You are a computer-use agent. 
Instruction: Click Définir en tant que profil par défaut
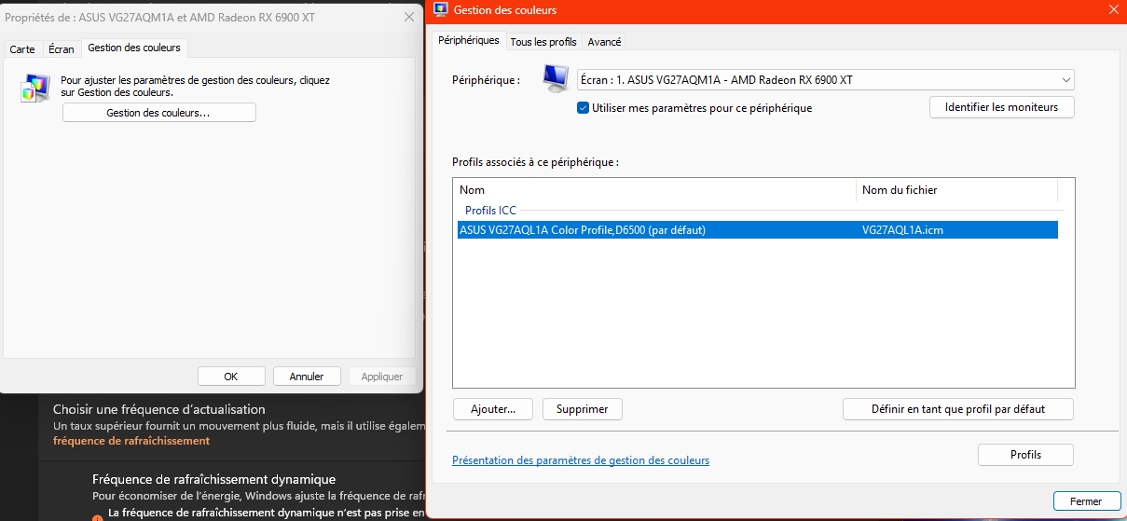click(x=958, y=409)
